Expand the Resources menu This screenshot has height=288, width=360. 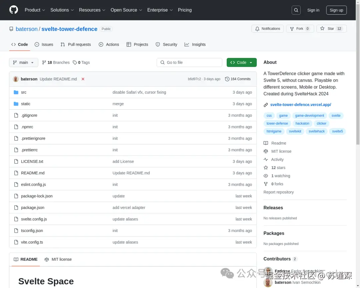[92, 10]
